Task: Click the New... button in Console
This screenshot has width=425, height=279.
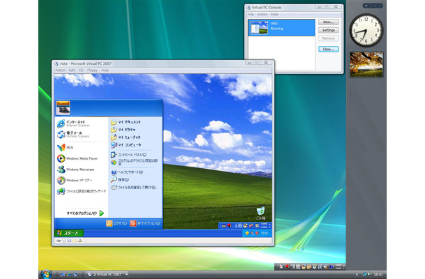Action: tap(328, 22)
